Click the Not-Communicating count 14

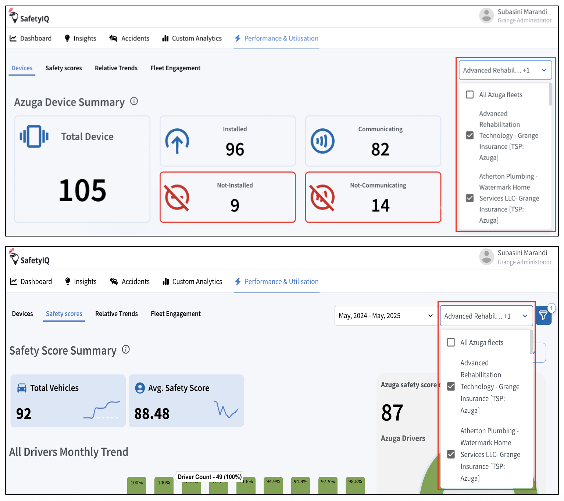tap(381, 205)
